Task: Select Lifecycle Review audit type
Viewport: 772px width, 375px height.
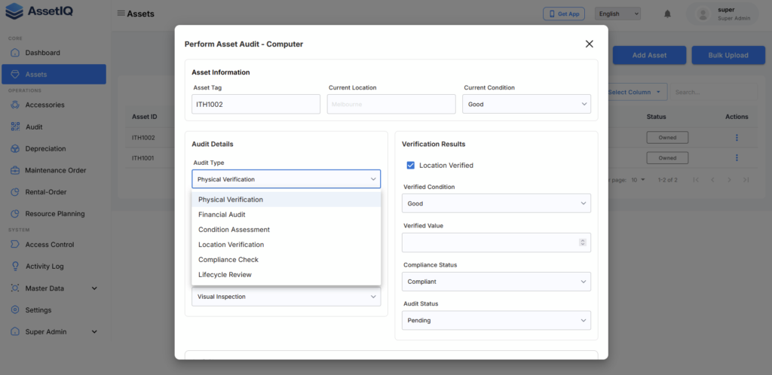Action: pos(286,275)
